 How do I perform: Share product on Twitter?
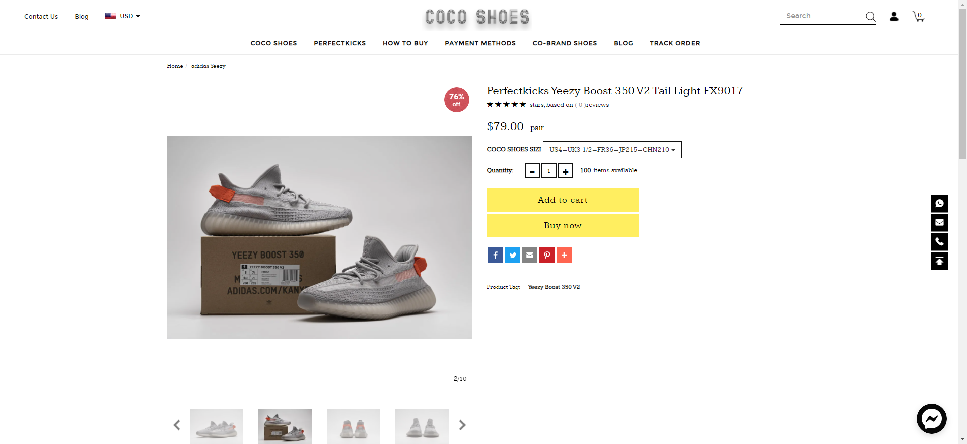(513, 255)
